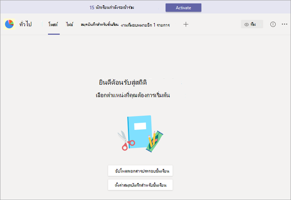291x200 pixels.
Task: Click the Activate button
Action: [x=183, y=8]
